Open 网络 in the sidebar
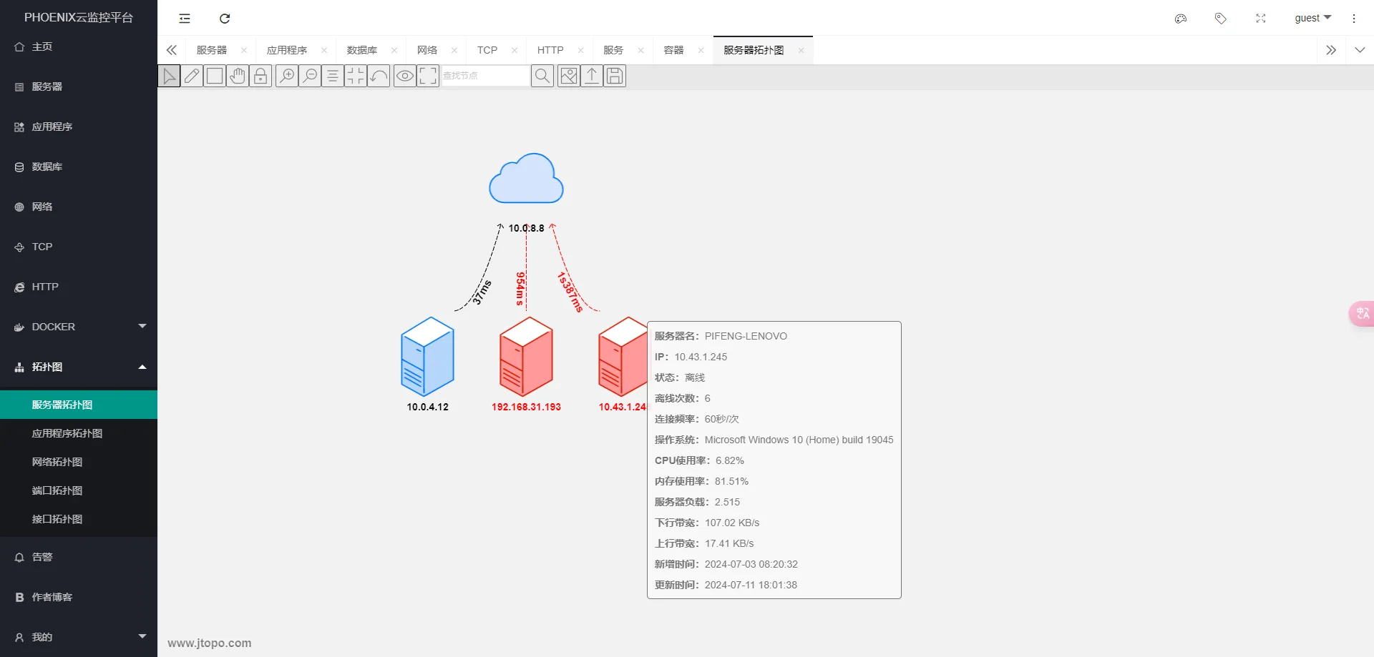This screenshot has height=657, width=1374. click(79, 207)
